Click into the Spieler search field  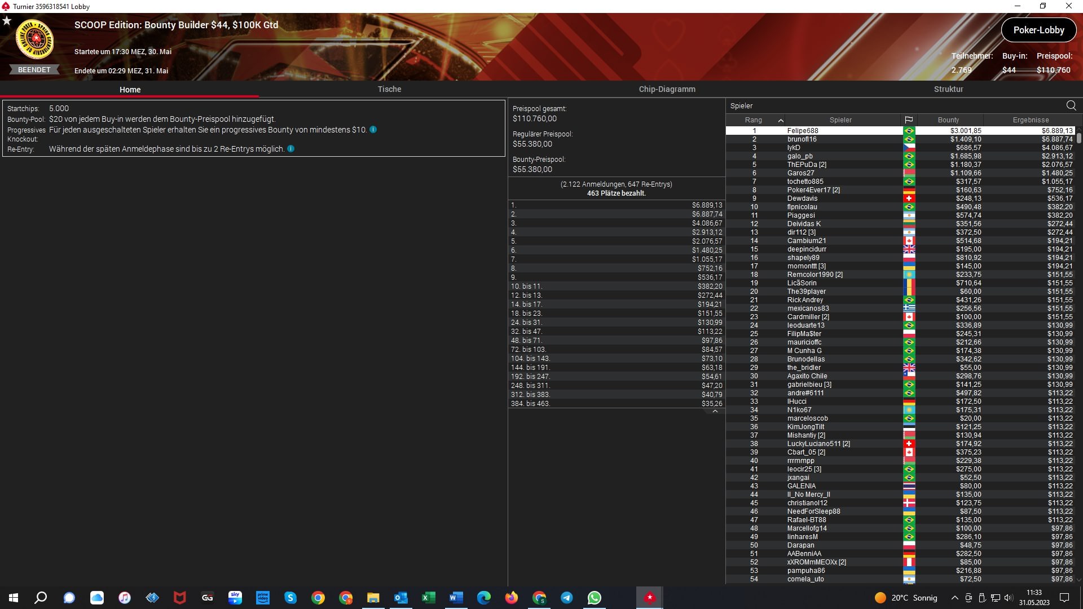(895, 105)
